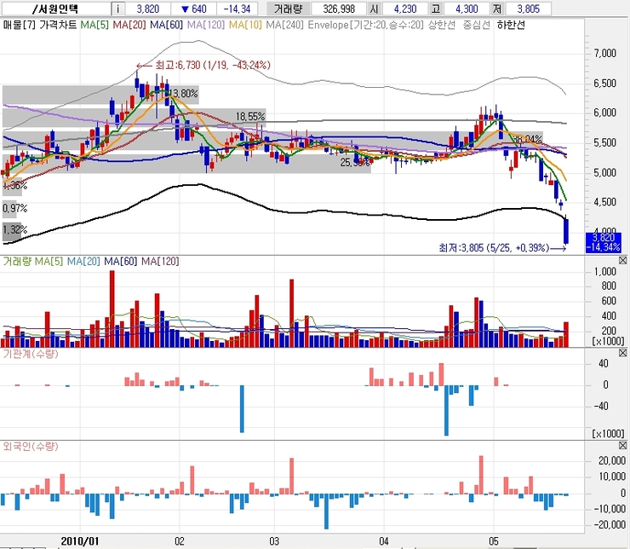Click the volume panel MA[120] legend

pyautogui.click(x=160, y=262)
